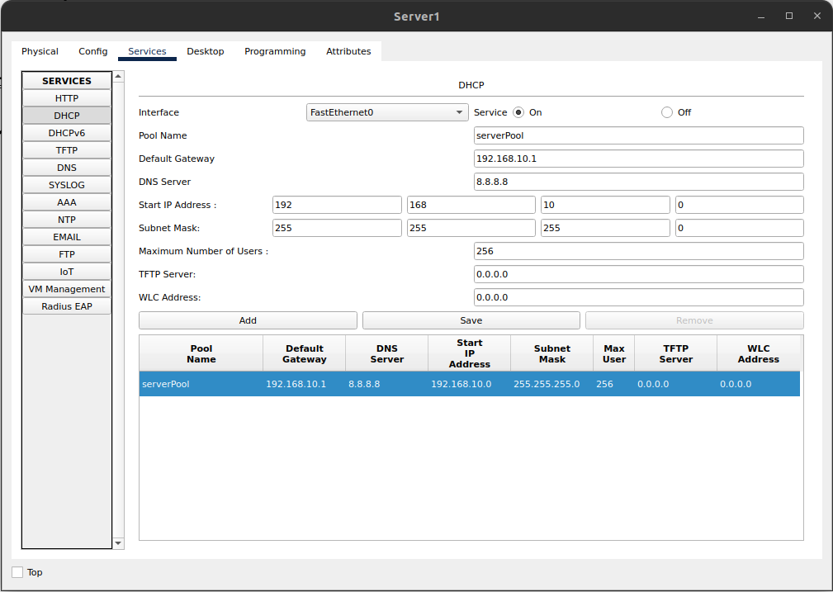Open the HTTP service settings

pyautogui.click(x=66, y=97)
